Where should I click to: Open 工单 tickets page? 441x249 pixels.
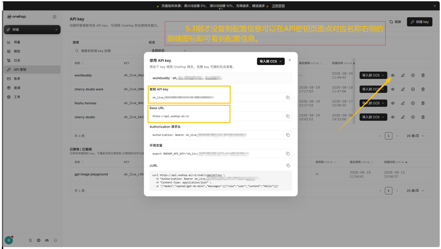(32, 97)
